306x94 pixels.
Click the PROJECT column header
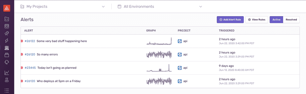[x=184, y=31]
